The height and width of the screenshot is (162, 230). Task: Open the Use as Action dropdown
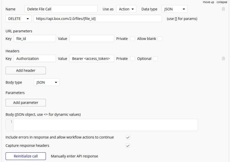click(126, 9)
